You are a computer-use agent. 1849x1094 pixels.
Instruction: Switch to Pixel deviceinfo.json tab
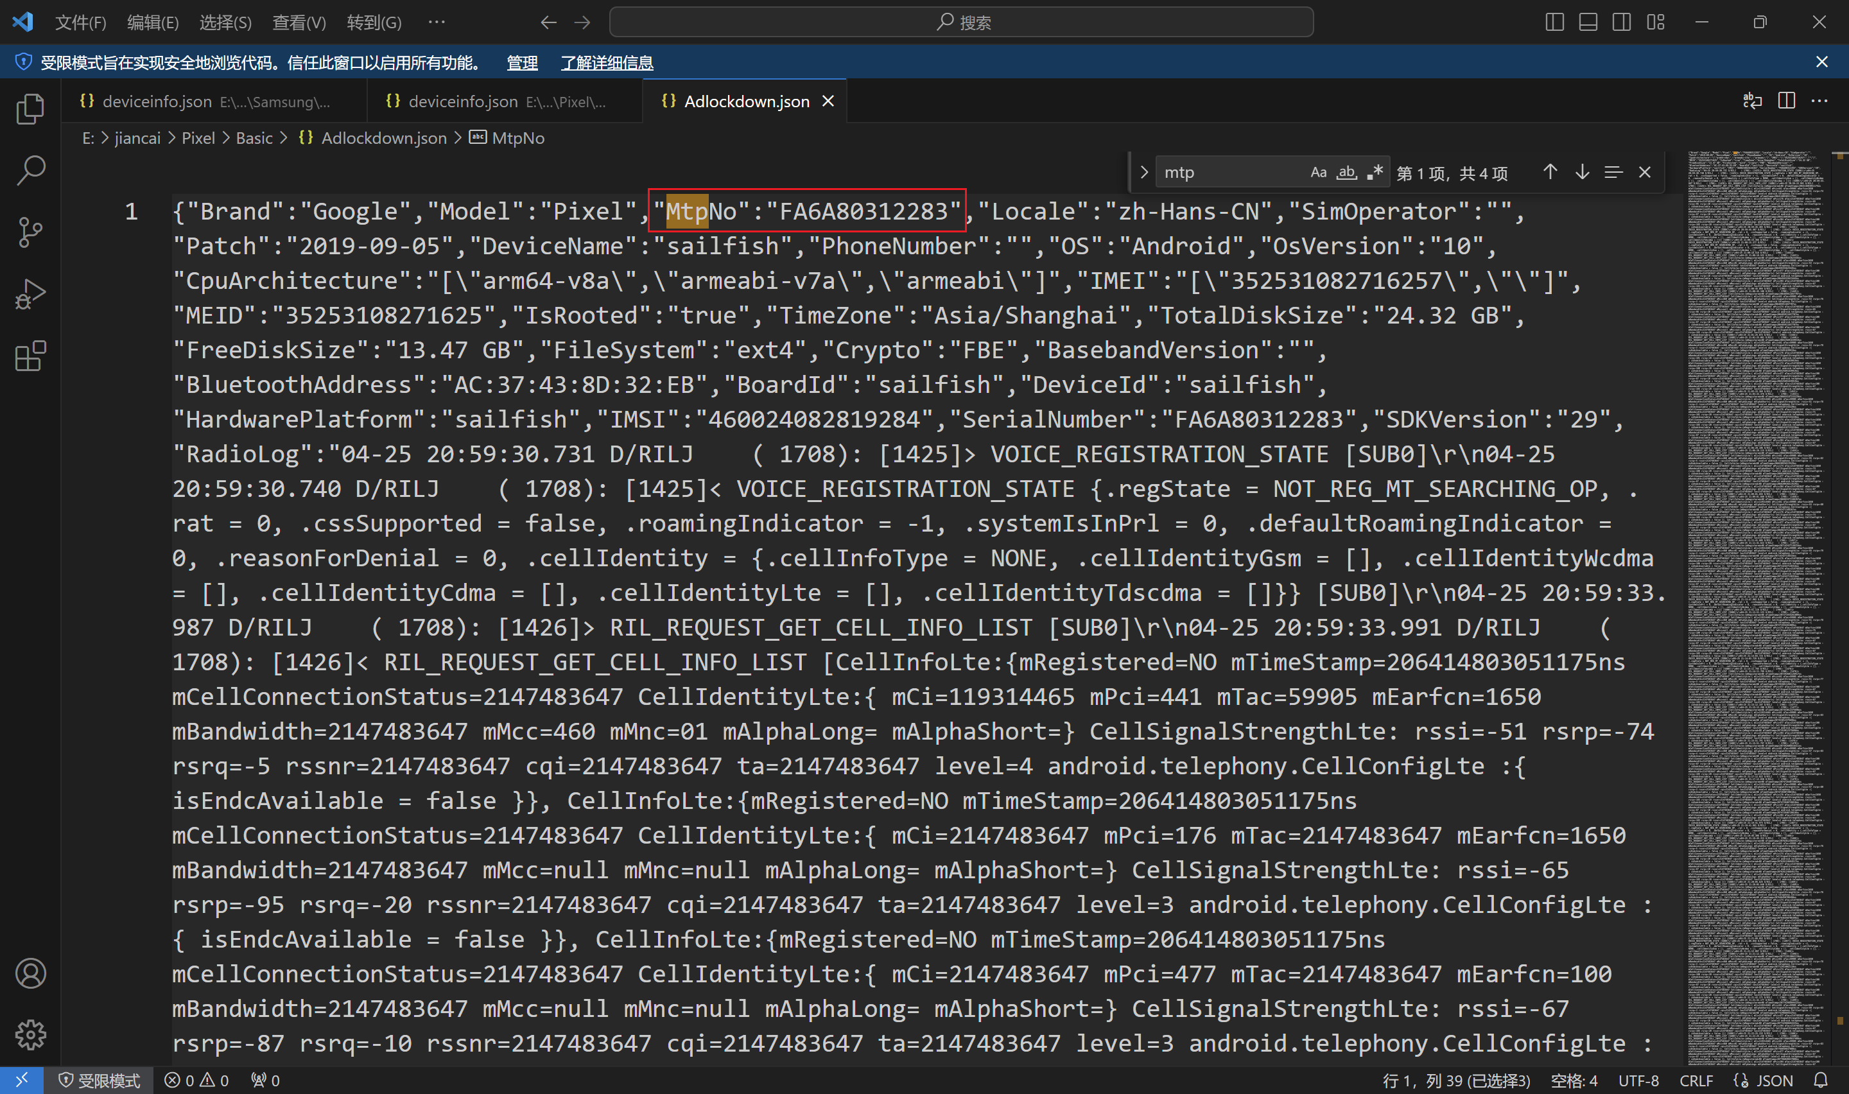point(505,101)
